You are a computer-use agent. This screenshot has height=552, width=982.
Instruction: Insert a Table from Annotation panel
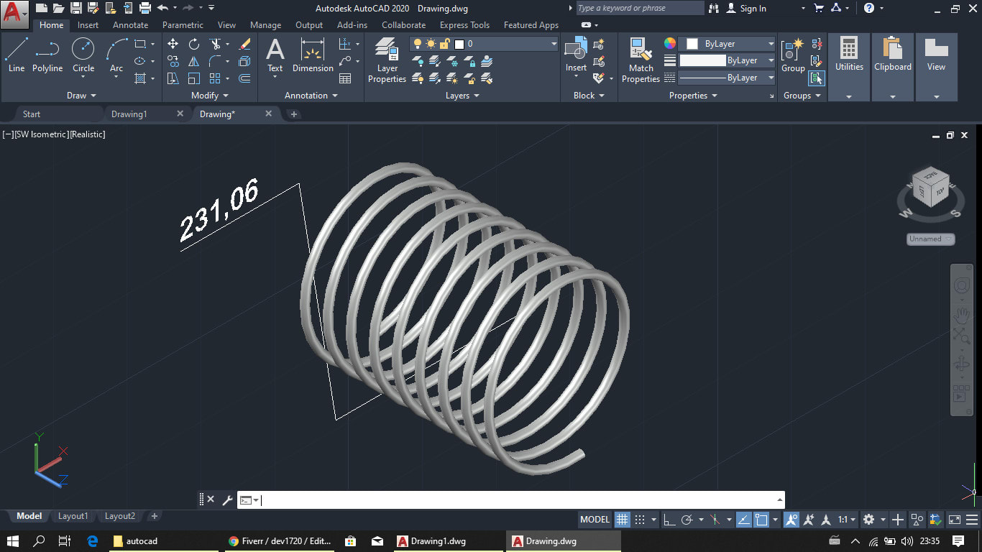click(x=345, y=78)
